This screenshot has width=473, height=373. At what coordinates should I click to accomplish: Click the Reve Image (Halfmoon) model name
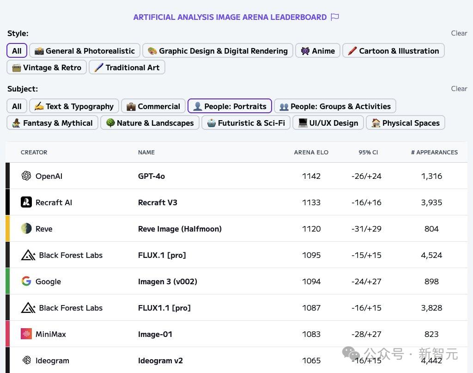(180, 229)
